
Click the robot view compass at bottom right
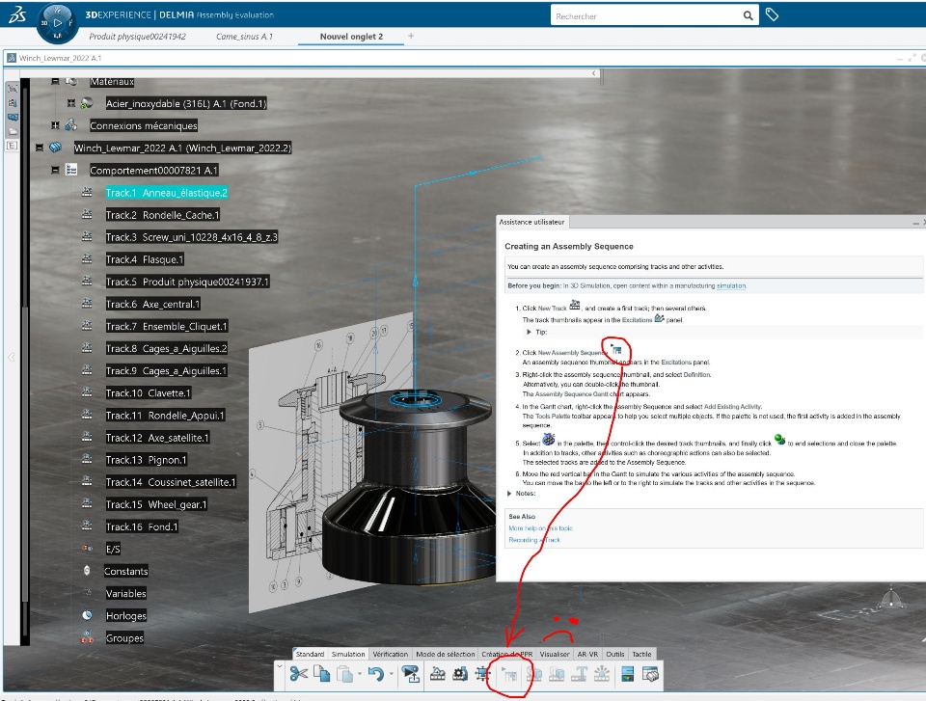click(890, 598)
